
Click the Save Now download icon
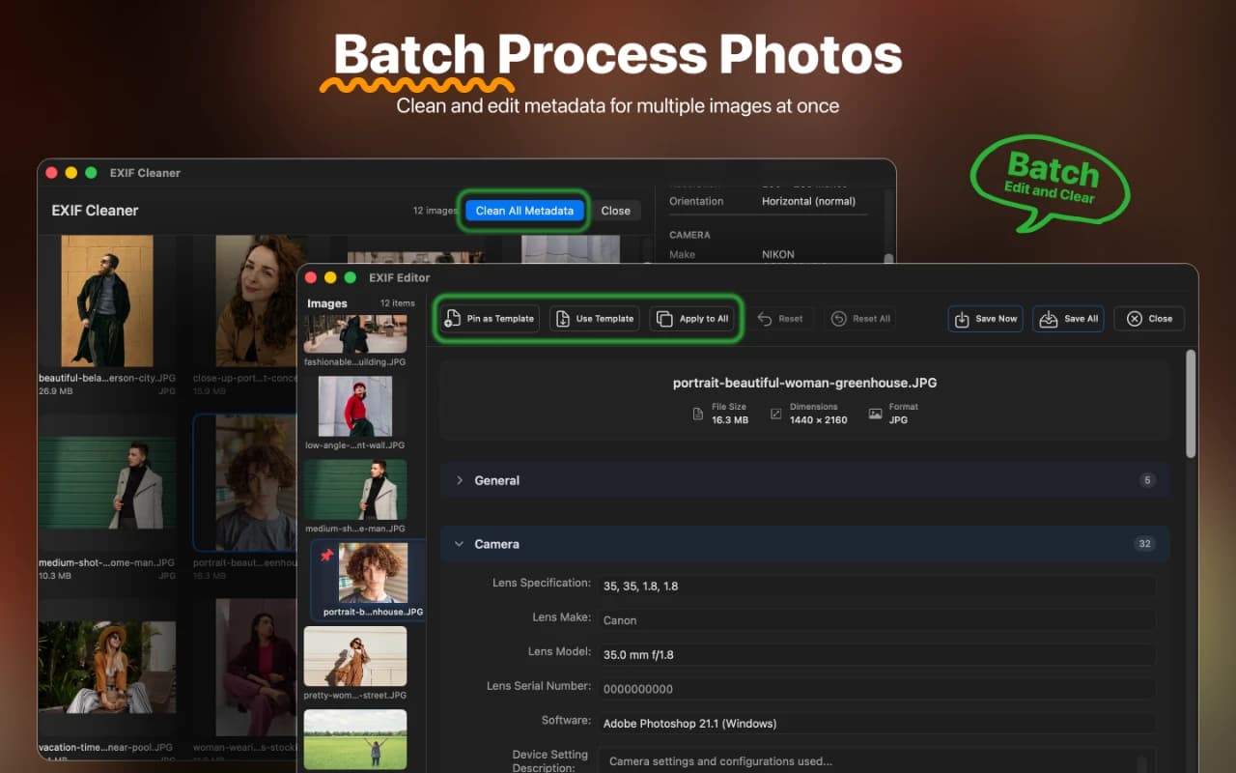(964, 318)
